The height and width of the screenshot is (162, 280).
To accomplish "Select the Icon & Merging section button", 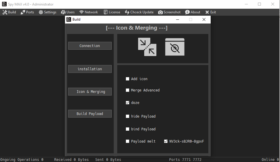I will (90, 92).
